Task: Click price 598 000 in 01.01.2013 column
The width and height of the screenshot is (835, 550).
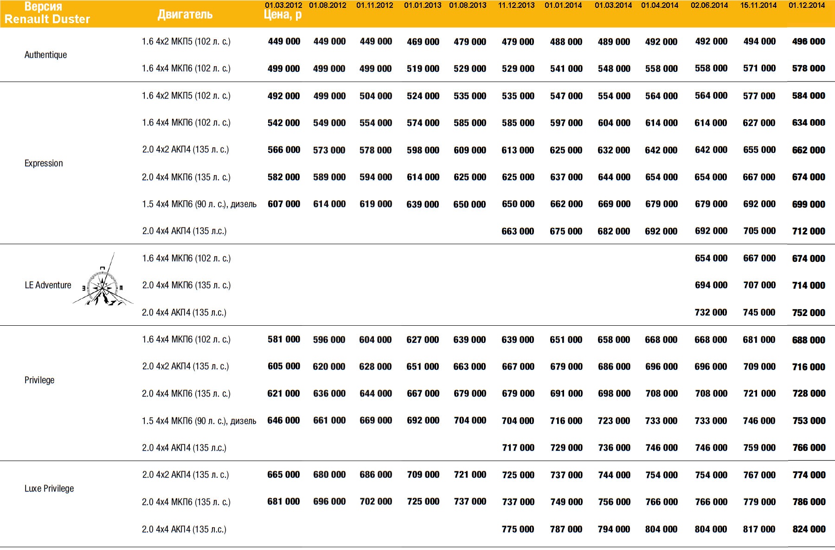Action: [x=423, y=150]
